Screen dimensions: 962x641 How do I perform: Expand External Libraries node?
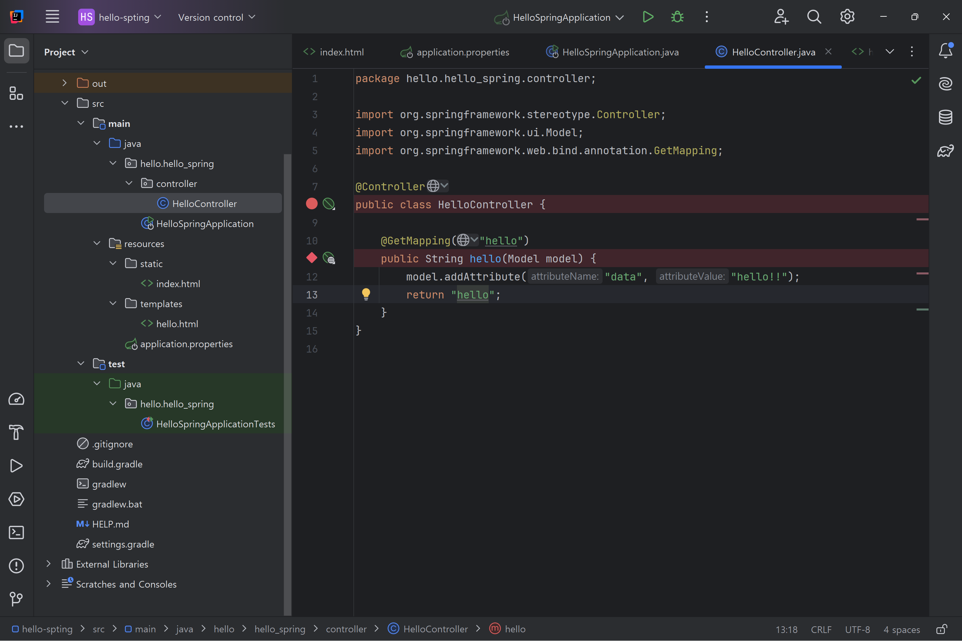(x=48, y=564)
